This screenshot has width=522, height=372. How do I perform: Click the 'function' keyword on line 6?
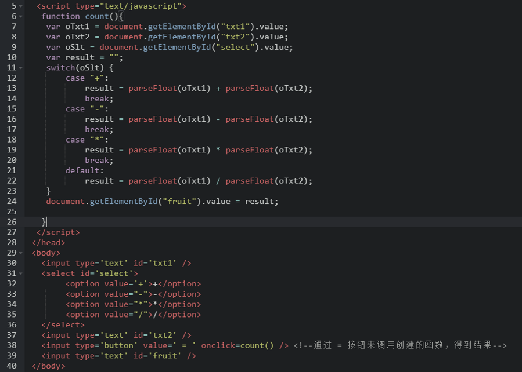60,16
